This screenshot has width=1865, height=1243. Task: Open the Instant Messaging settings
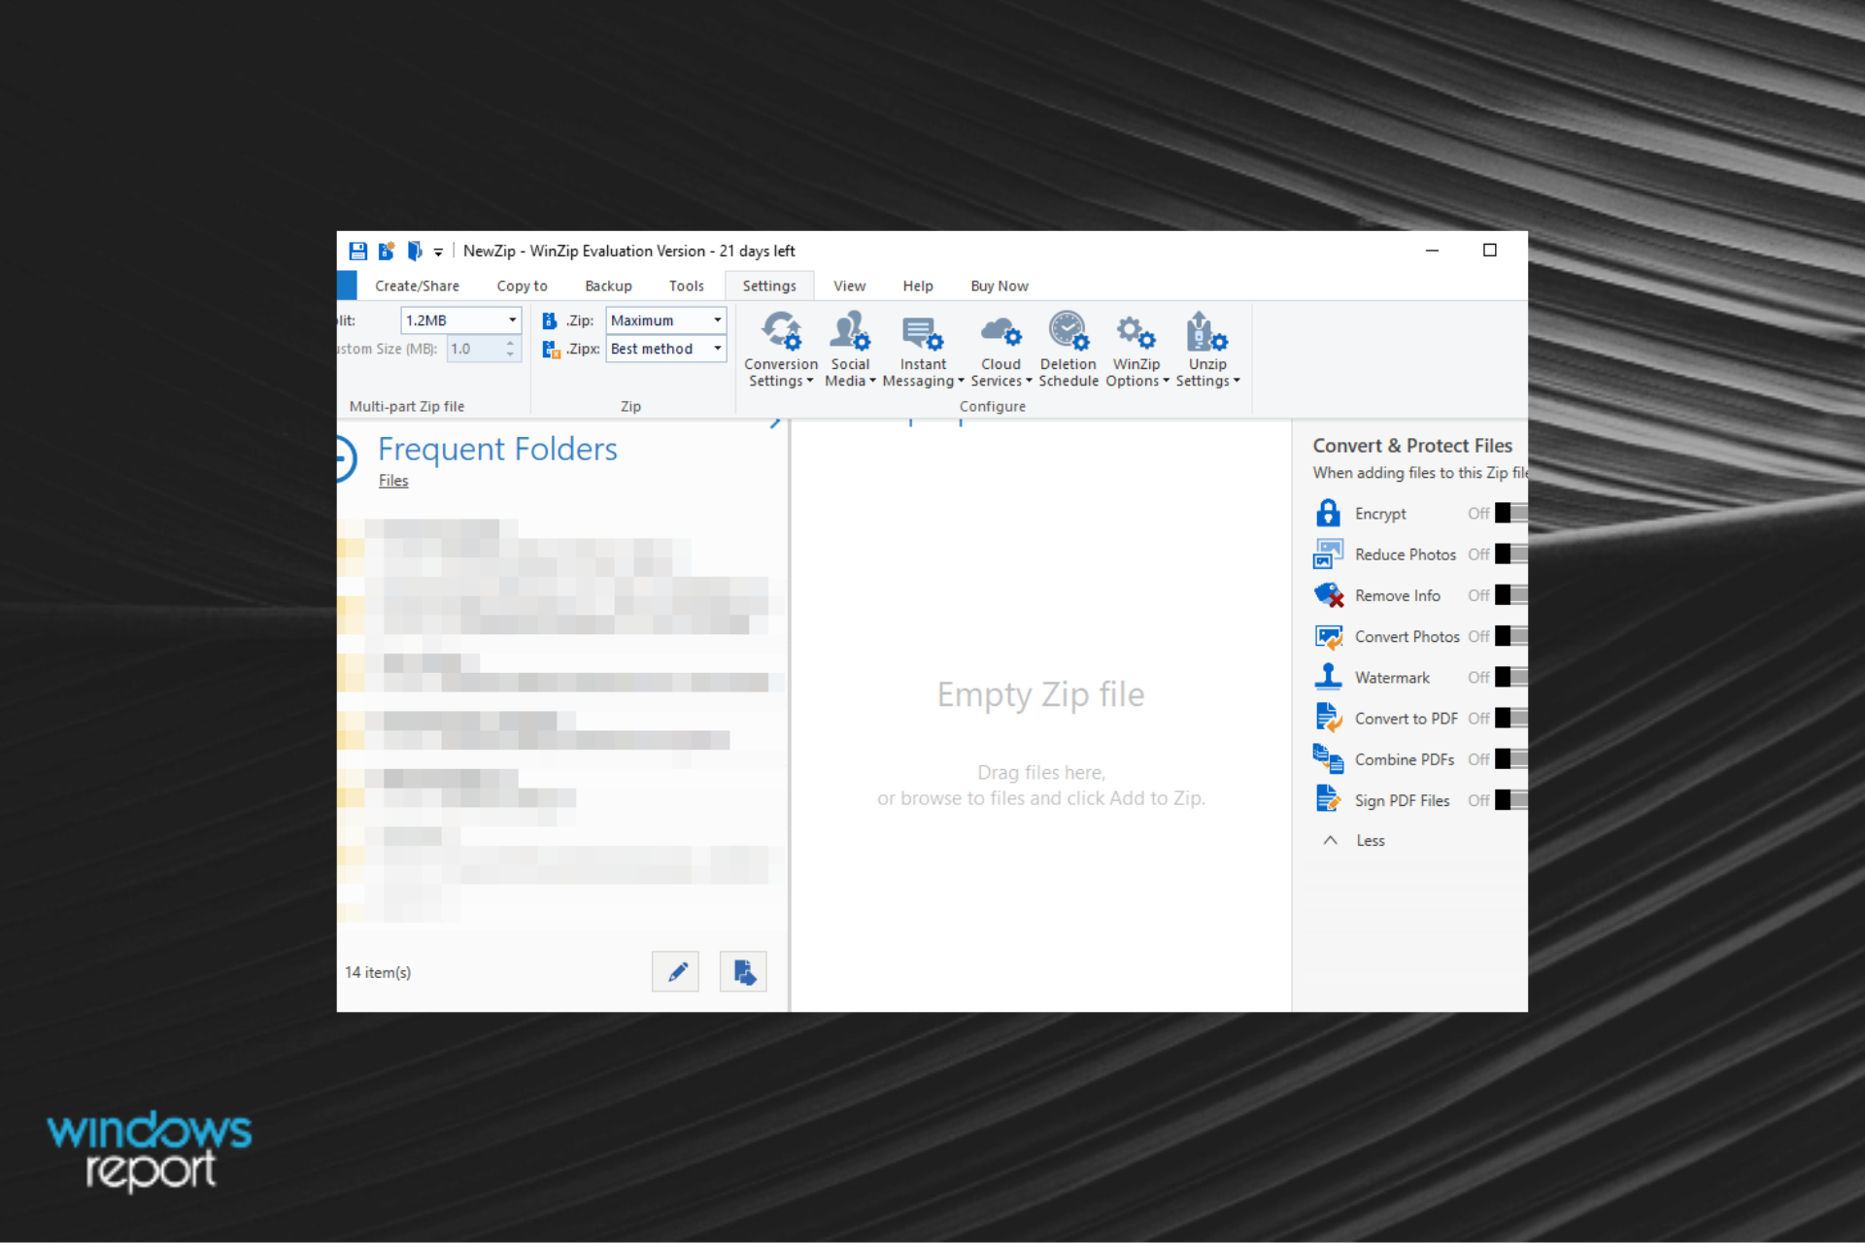pyautogui.click(x=923, y=351)
